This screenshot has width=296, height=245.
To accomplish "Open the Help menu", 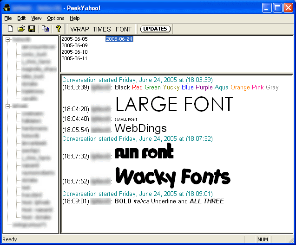I will pos(74,18).
